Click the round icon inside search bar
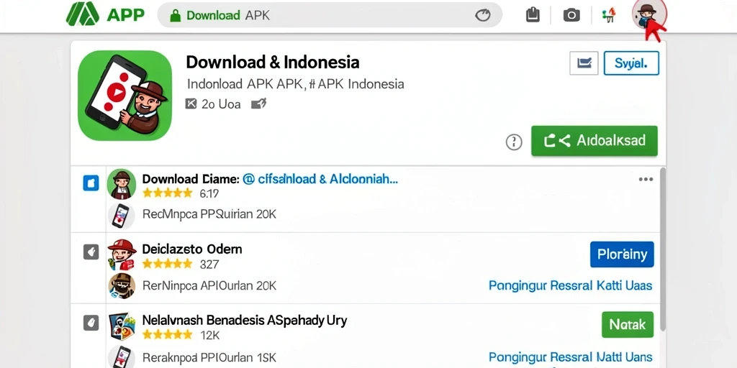 [x=482, y=16]
